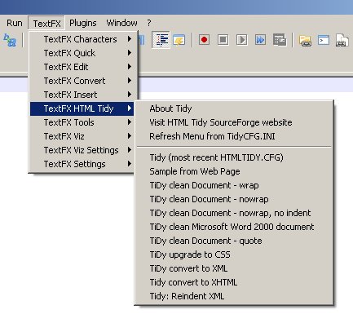Select TiDy clean Microsoft Word 2000 document
This screenshot has width=353, height=323.
pyautogui.click(x=234, y=227)
